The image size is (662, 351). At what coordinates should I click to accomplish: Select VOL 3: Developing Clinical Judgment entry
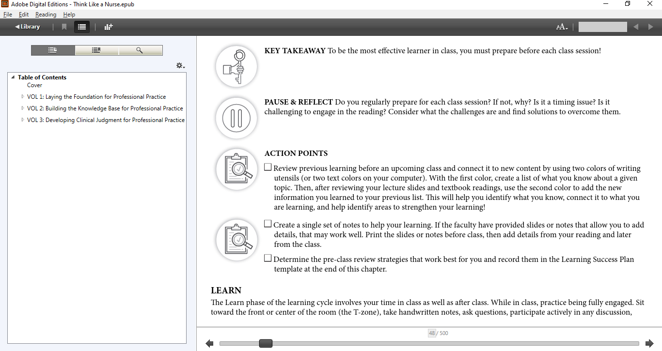tap(106, 120)
